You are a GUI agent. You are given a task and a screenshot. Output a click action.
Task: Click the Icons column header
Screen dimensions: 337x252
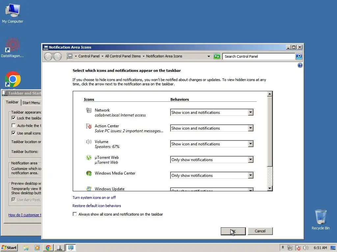pyautogui.click(x=89, y=99)
